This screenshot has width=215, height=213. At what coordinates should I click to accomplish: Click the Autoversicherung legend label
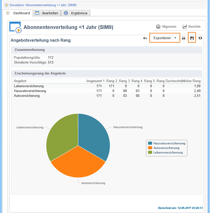pos(166,148)
